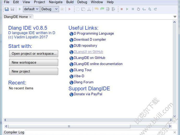Open the Build menu
The width and height of the screenshot is (180, 135).
pos(70,2)
